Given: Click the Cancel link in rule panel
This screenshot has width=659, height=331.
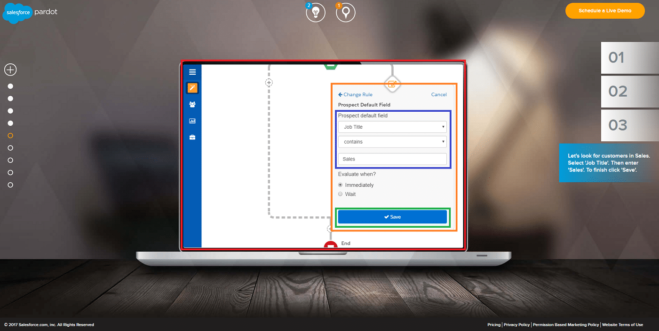Looking at the screenshot, I should click(x=439, y=95).
